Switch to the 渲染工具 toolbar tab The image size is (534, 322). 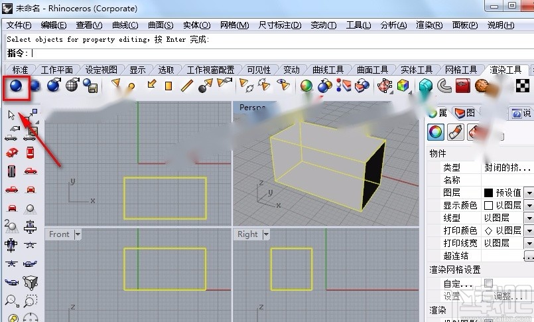coord(505,70)
